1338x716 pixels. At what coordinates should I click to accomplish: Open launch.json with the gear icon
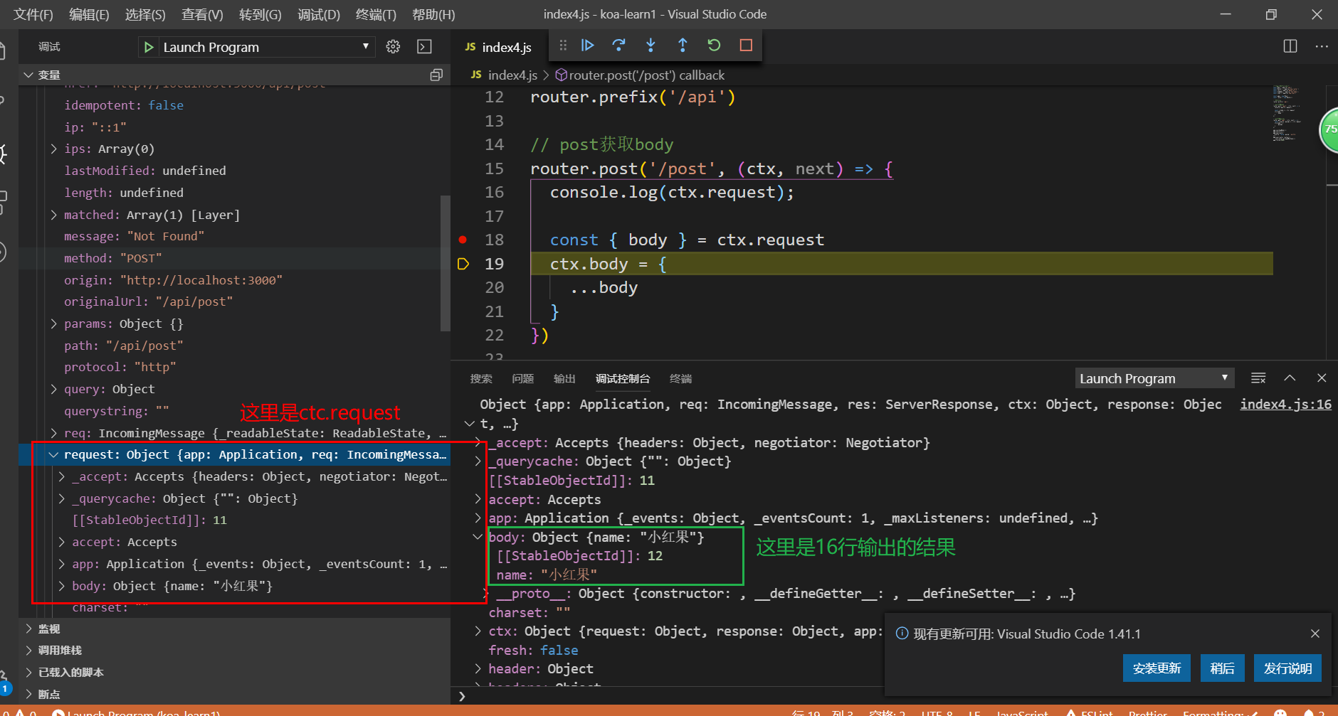pos(393,47)
